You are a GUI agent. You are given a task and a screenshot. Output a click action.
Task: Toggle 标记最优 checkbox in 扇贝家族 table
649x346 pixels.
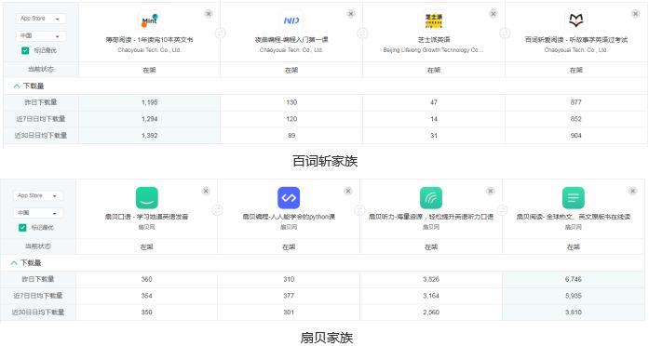22,227
